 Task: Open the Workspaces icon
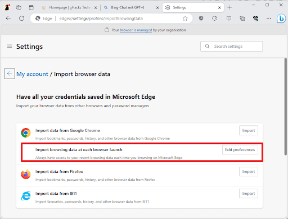point(19,7)
